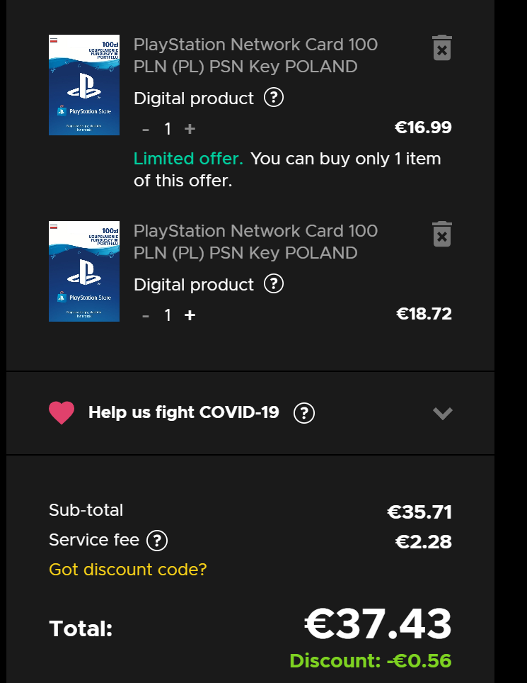This screenshot has width=527, height=683.
Task: Expand the Help us fight COVID-19 chevron
Action: pos(443,413)
